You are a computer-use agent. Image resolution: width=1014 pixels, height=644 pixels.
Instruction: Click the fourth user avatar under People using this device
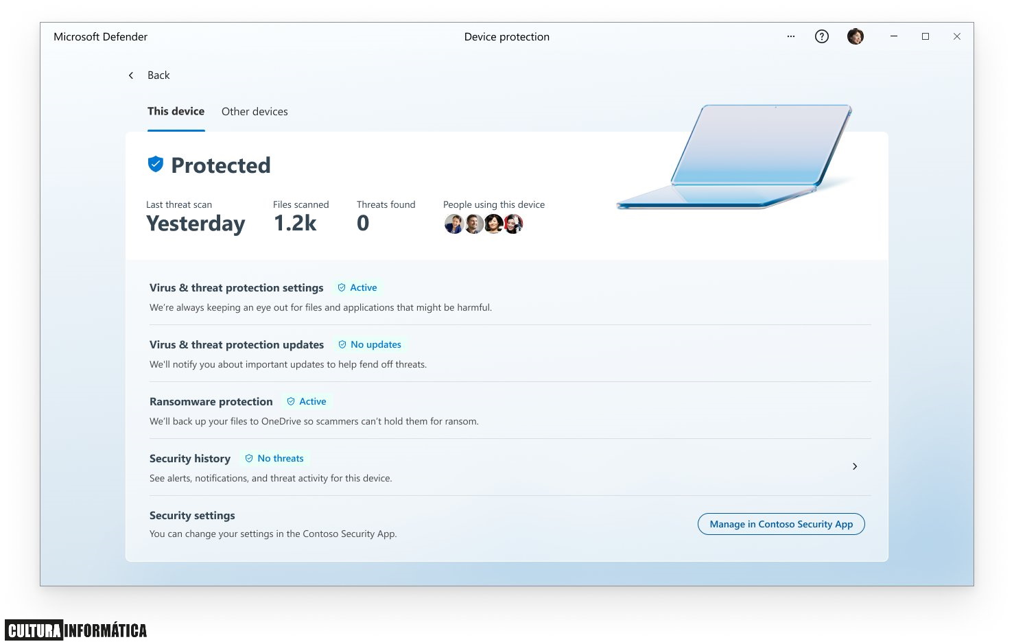pyautogui.click(x=513, y=224)
